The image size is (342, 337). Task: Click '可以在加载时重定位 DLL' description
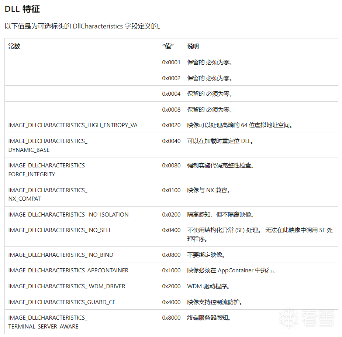coord(220,141)
